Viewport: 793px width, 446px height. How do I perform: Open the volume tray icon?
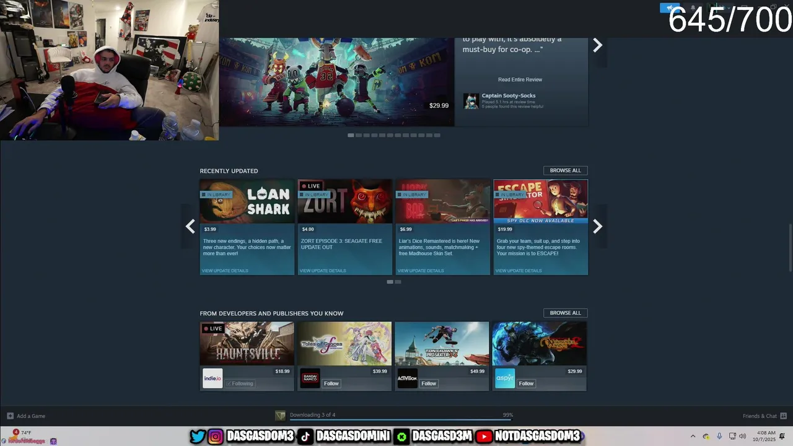pyautogui.click(x=742, y=436)
